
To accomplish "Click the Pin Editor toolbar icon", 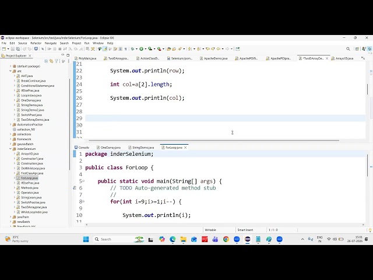I will point(237,49).
